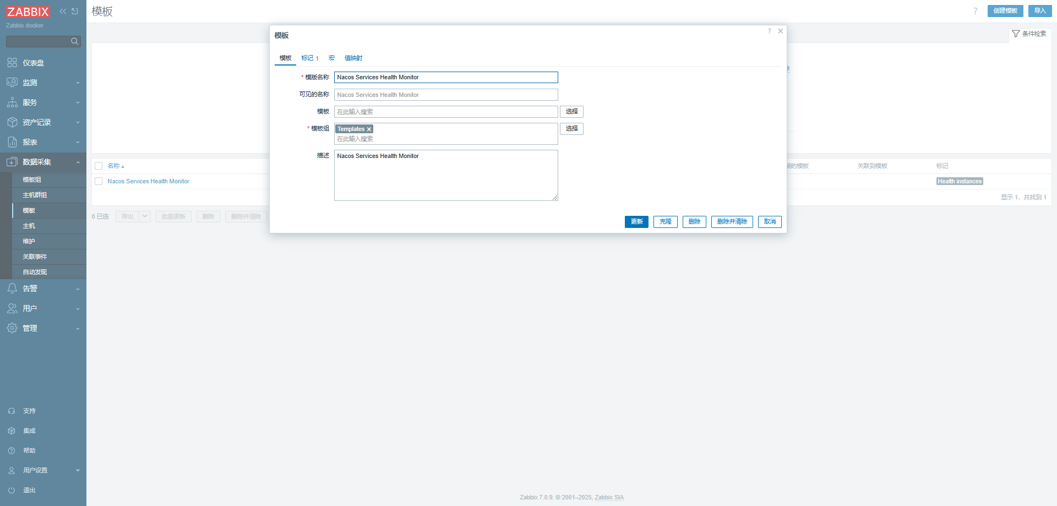
Task: Expand the 管理 menu chevron
Action: [x=78, y=329]
